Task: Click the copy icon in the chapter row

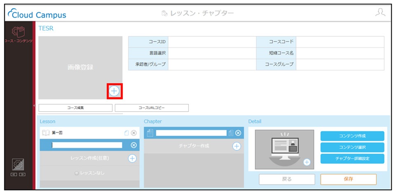Action: point(231,133)
